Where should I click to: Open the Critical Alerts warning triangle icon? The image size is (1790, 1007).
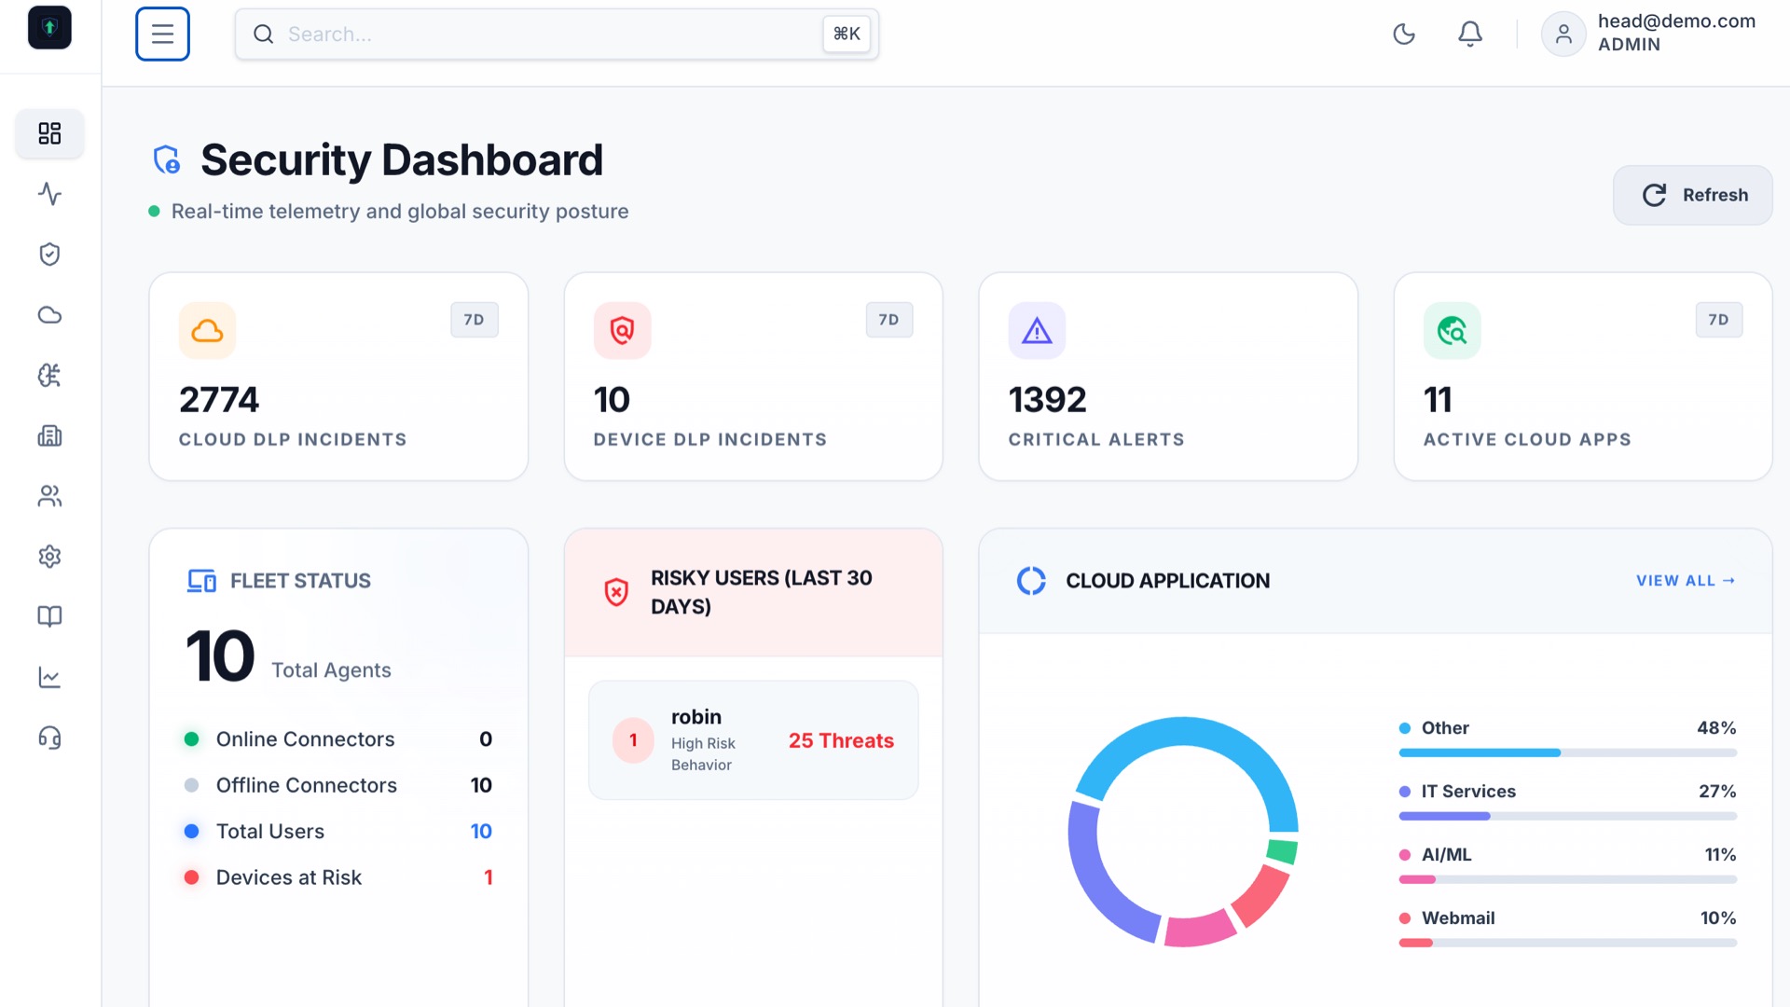[x=1037, y=330]
